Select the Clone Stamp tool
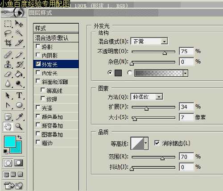 (x=8, y=64)
